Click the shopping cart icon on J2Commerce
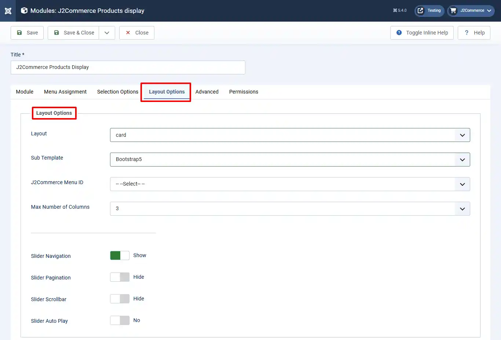The width and height of the screenshot is (501, 340). 453,11
